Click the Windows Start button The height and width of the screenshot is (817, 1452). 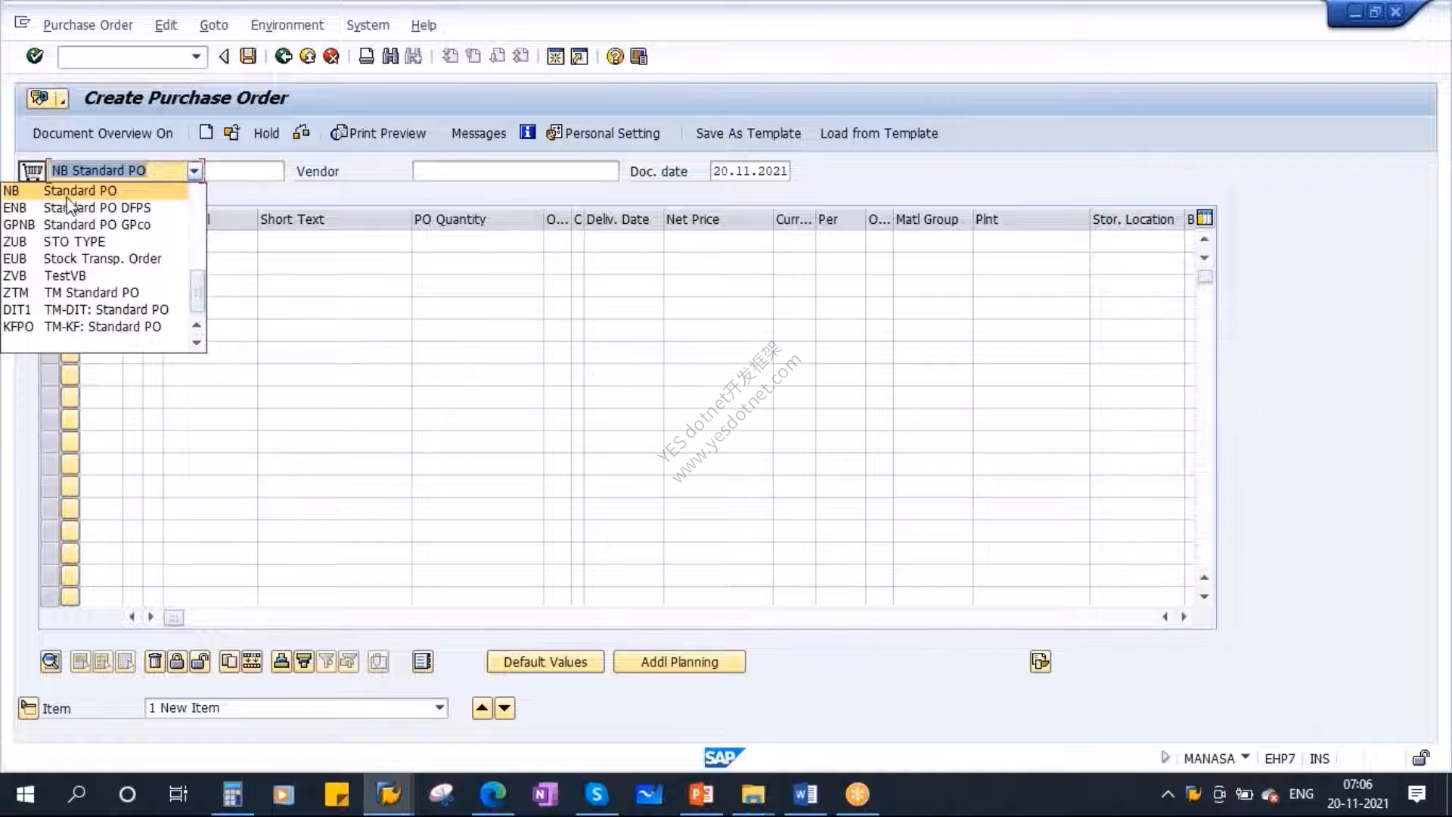click(x=25, y=794)
